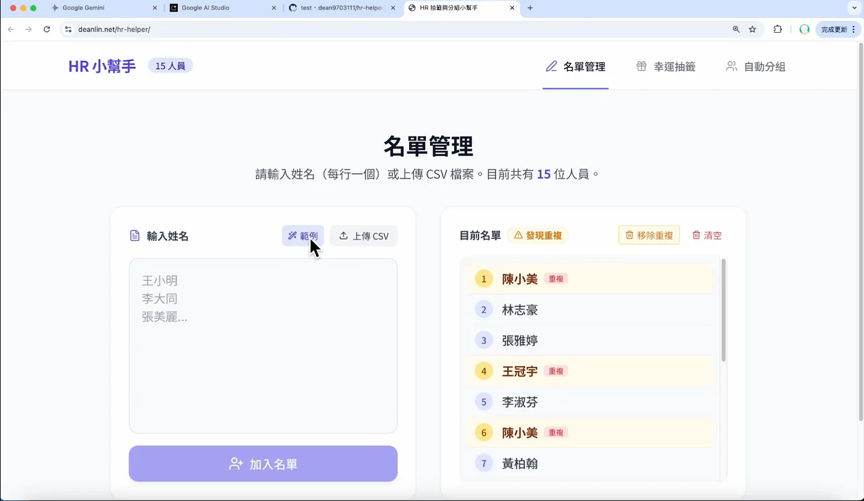Expand the tab search dropdown arrow
The width and height of the screenshot is (864, 501).
[x=855, y=8]
